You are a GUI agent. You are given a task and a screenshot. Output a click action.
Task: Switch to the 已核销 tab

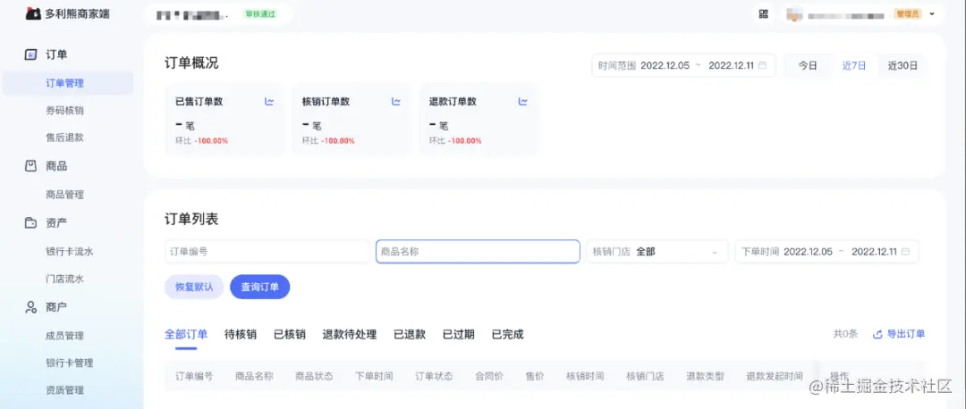[x=290, y=335]
